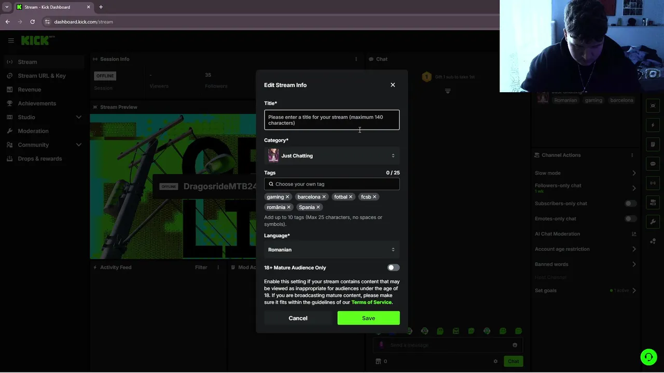Open emoji picker in message box
The image size is (664, 373).
[515, 345]
